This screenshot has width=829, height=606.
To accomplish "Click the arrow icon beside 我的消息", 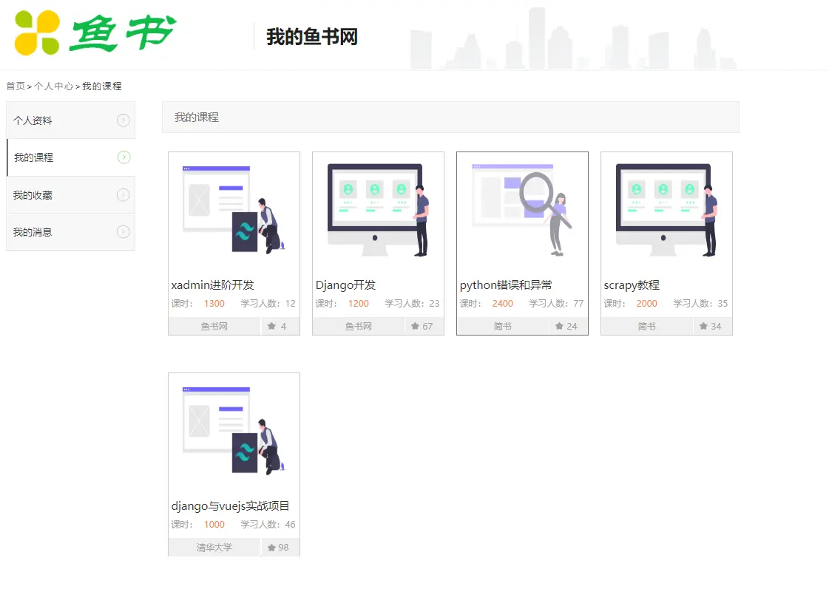I will pos(123,232).
